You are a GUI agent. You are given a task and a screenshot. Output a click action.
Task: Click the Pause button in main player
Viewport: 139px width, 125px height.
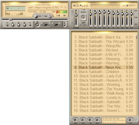[18, 25]
